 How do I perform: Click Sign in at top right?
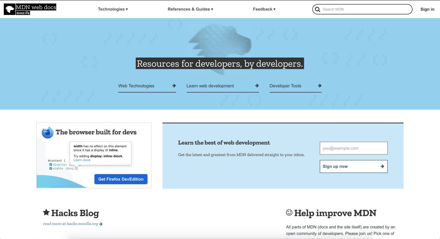[x=427, y=9]
